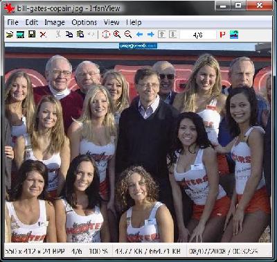277x262 pixels.
Task: Delete file using the red X icon
Action: click(43, 35)
